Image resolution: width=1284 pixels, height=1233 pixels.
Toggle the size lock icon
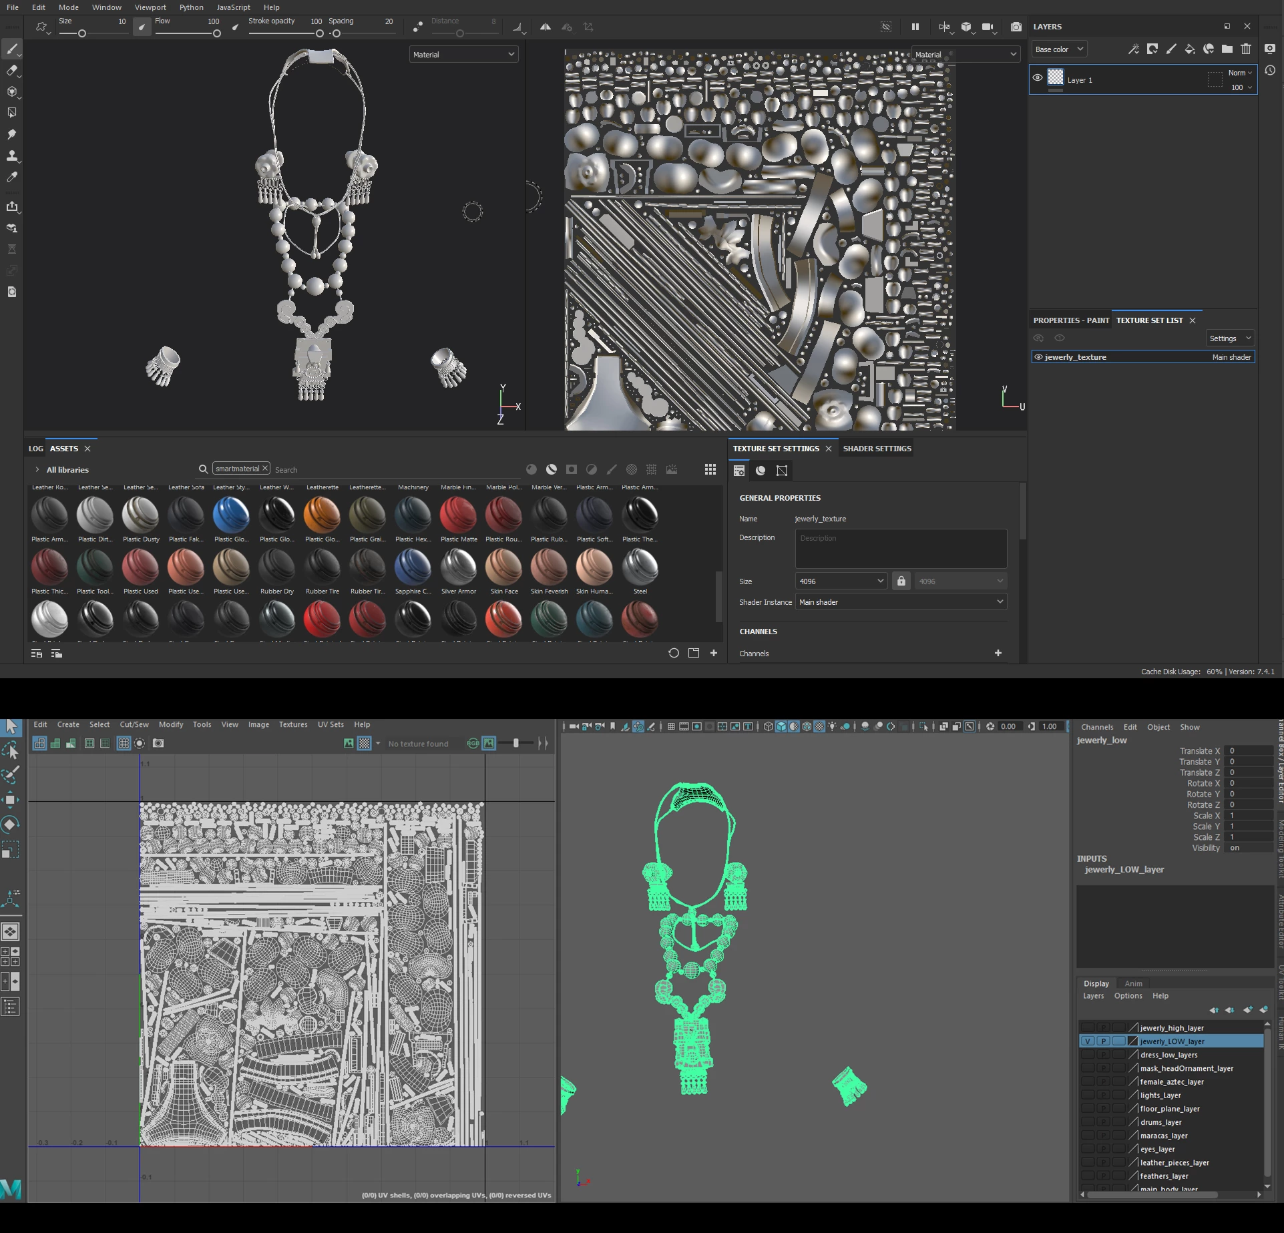click(901, 581)
